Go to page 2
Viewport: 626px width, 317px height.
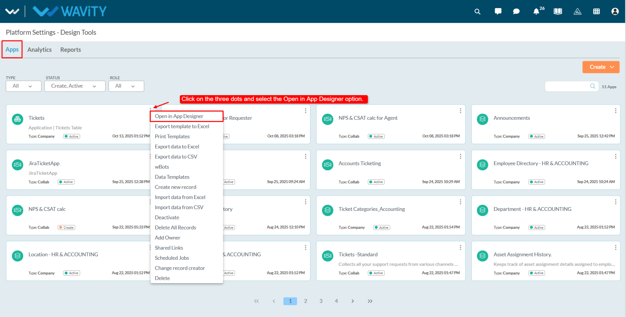(306, 301)
